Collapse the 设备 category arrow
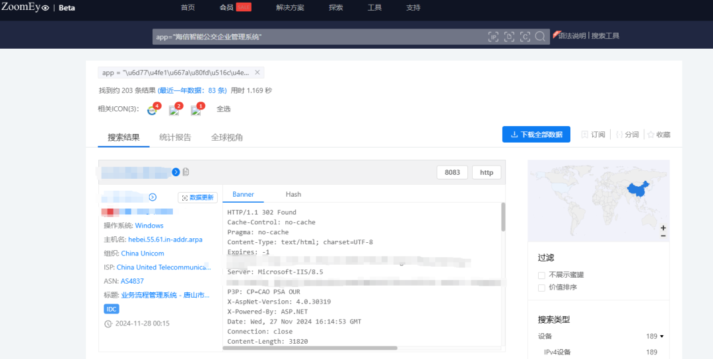 662,337
